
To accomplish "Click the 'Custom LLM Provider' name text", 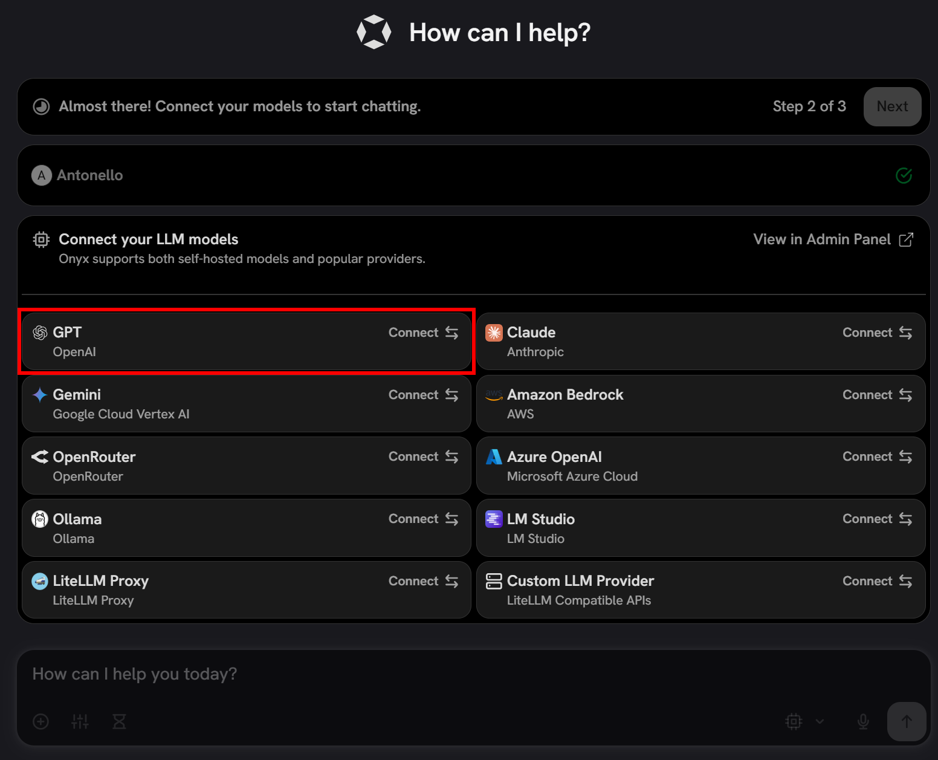I will point(580,581).
